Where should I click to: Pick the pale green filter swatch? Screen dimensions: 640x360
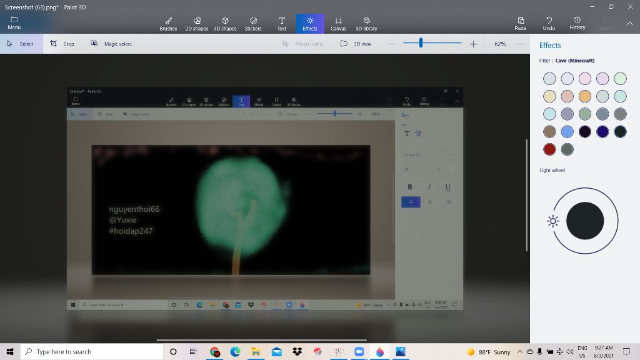[x=620, y=78]
